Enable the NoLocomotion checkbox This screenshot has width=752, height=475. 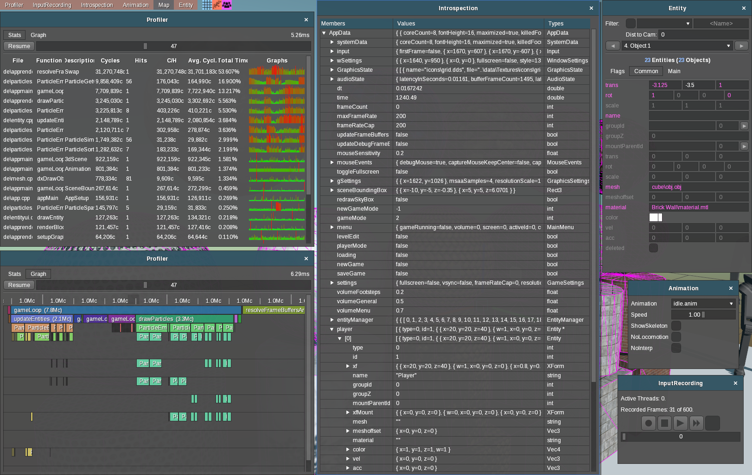(x=676, y=337)
